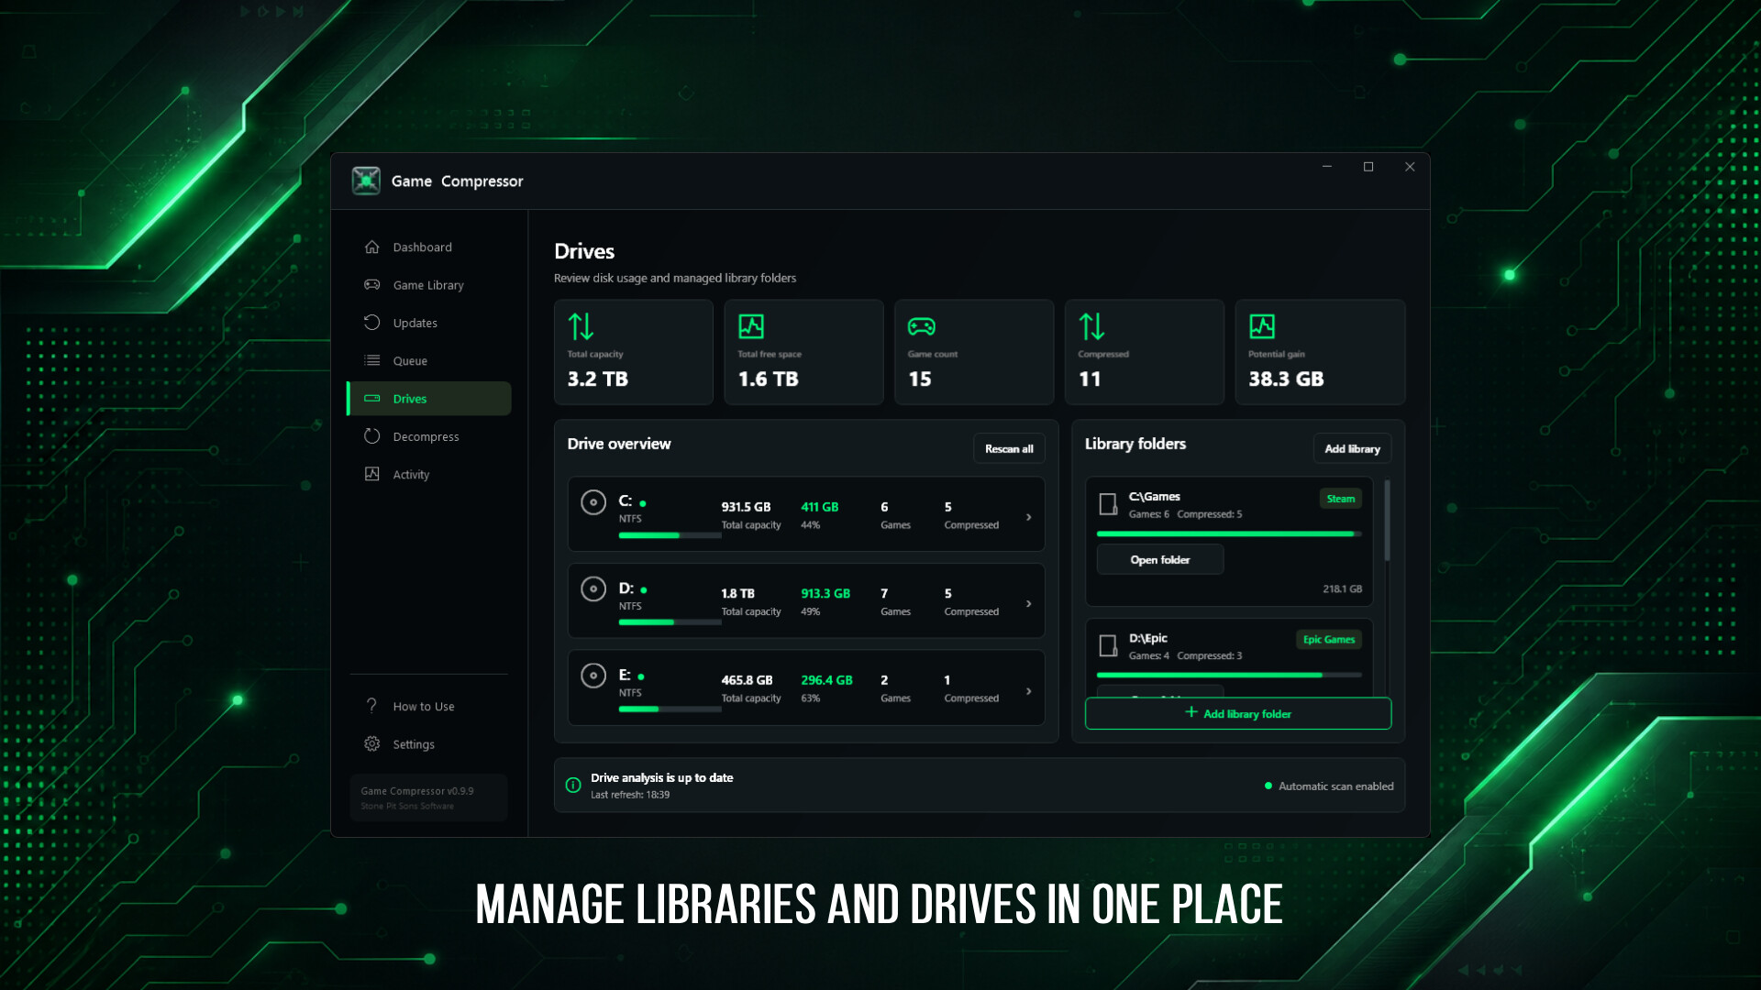Click the Total capacity arrows icon
Viewport: 1761px width, 990px height.
(x=581, y=326)
